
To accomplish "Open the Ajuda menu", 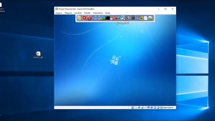I will point(107,13).
